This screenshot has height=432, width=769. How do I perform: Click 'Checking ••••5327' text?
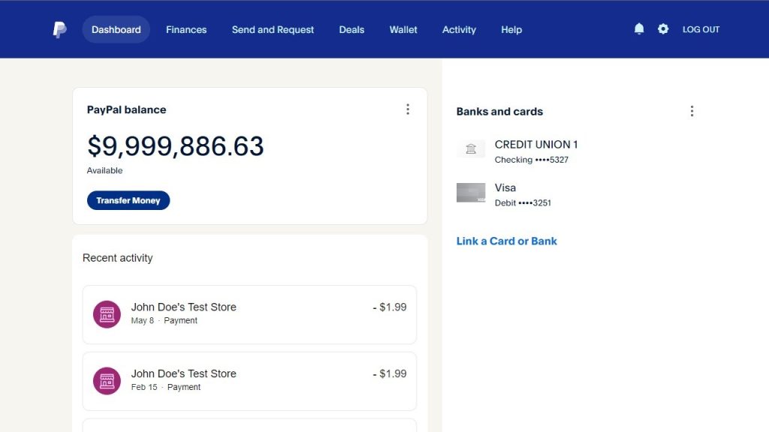(x=532, y=160)
